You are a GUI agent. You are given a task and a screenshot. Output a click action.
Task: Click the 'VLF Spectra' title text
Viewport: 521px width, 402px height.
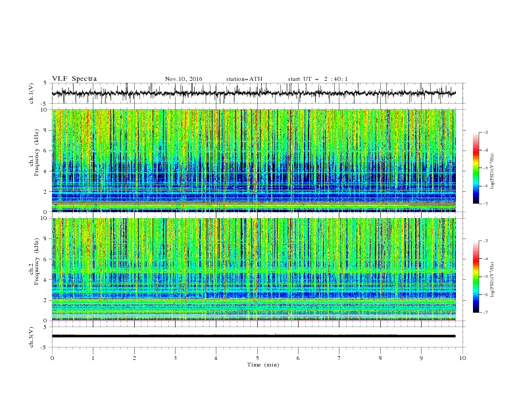74,79
